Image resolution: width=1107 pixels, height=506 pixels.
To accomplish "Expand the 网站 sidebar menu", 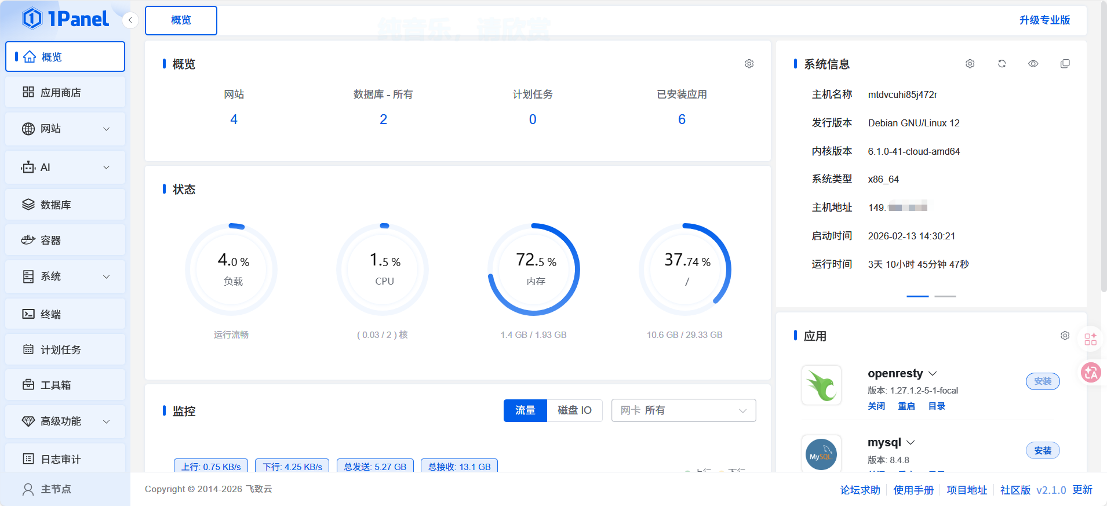I will (x=65, y=129).
